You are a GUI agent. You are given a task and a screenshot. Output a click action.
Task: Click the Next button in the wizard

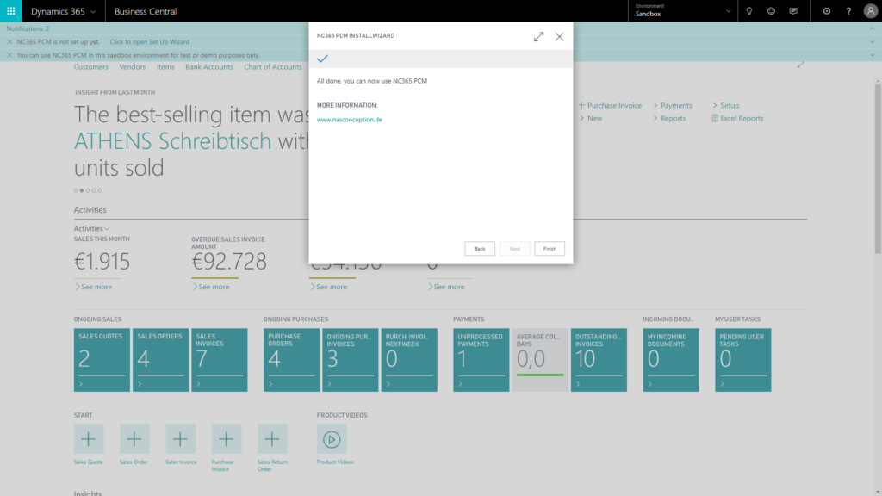pos(515,249)
